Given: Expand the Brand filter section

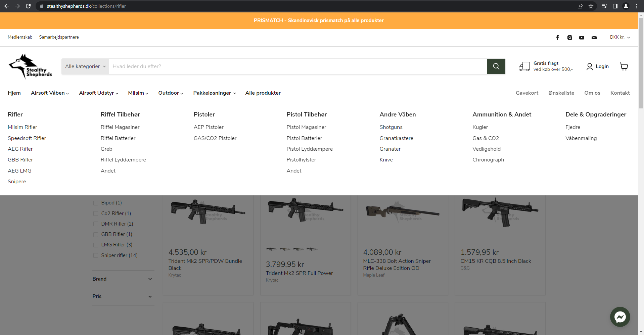Looking at the screenshot, I should point(123,279).
